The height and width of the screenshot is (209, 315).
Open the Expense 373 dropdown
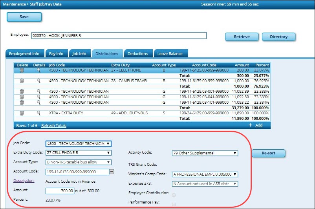(x=205, y=184)
